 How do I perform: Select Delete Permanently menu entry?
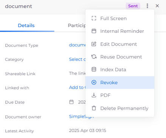click(x=120, y=108)
